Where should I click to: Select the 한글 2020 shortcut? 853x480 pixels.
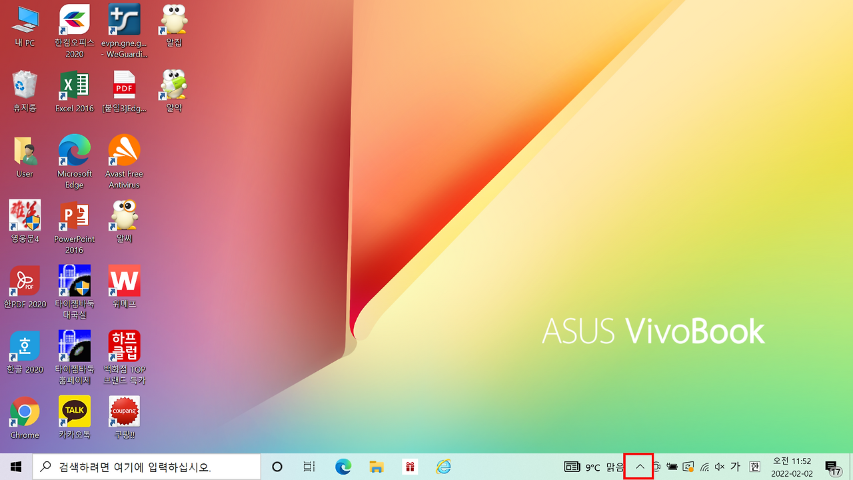(x=25, y=353)
